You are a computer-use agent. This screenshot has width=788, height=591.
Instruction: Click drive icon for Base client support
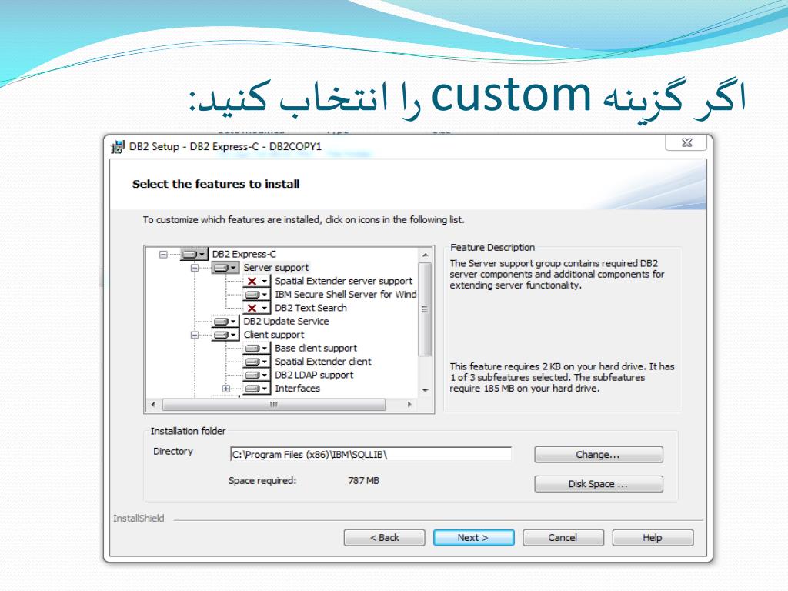pyautogui.click(x=256, y=349)
